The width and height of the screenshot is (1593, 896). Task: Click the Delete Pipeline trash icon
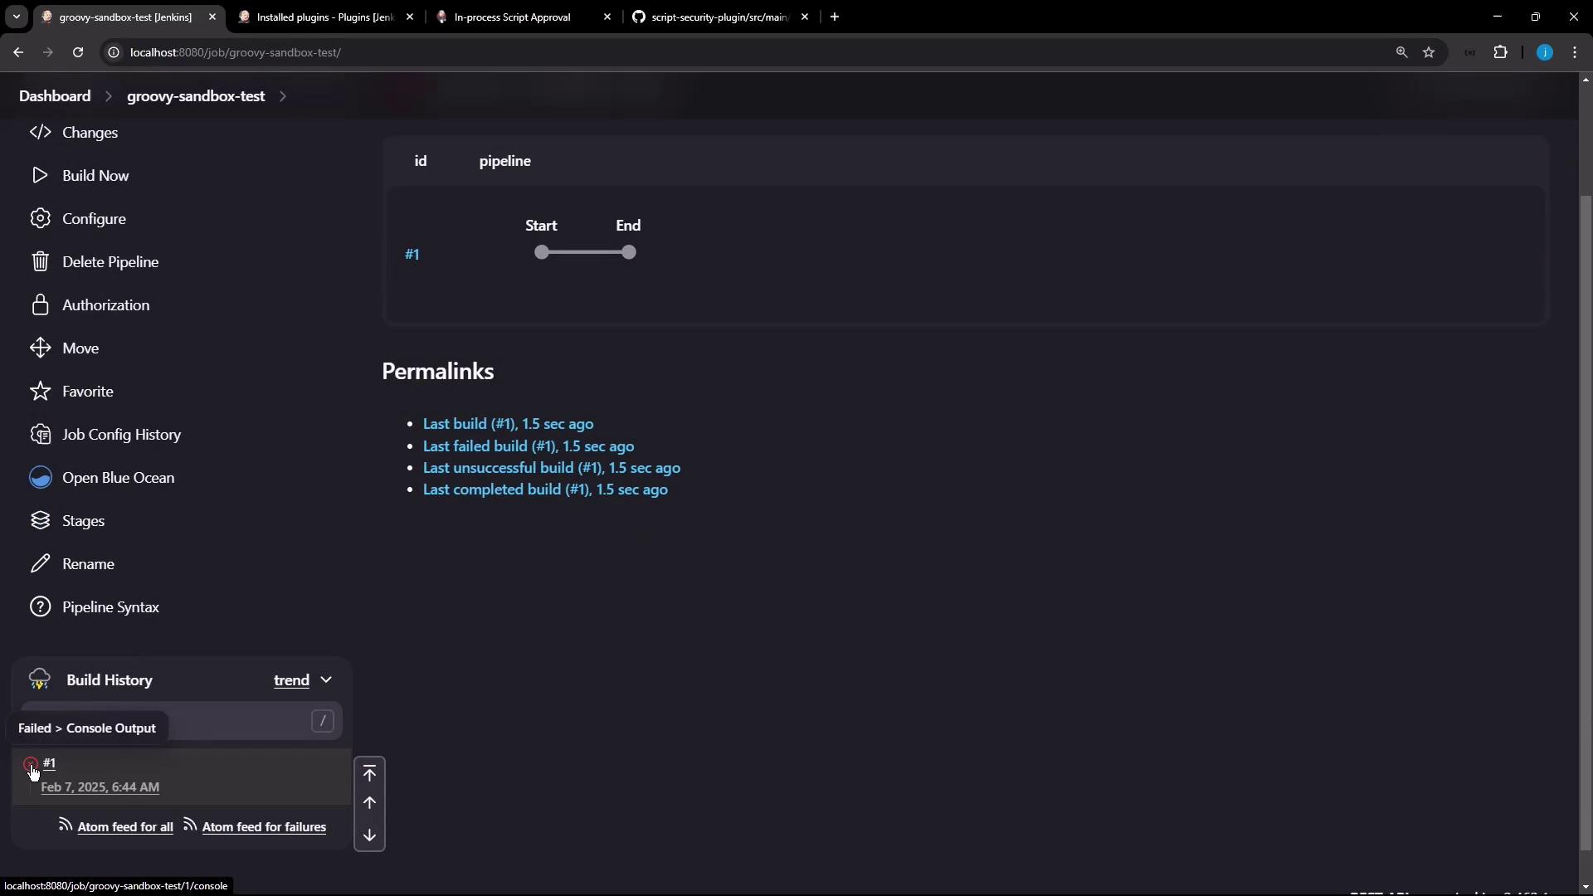[40, 261]
